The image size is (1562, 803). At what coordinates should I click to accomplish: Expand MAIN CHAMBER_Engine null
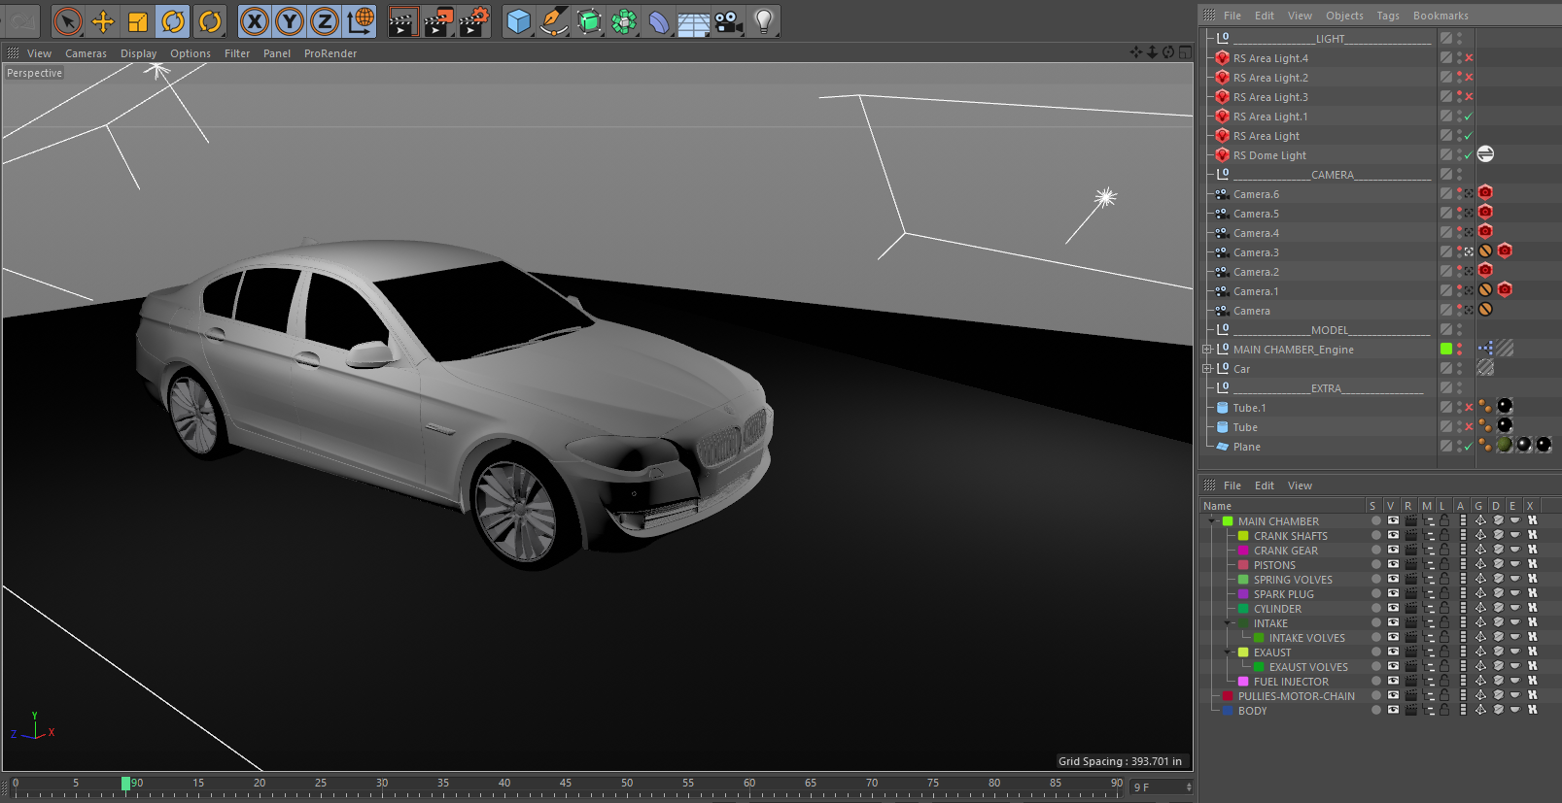click(1207, 350)
